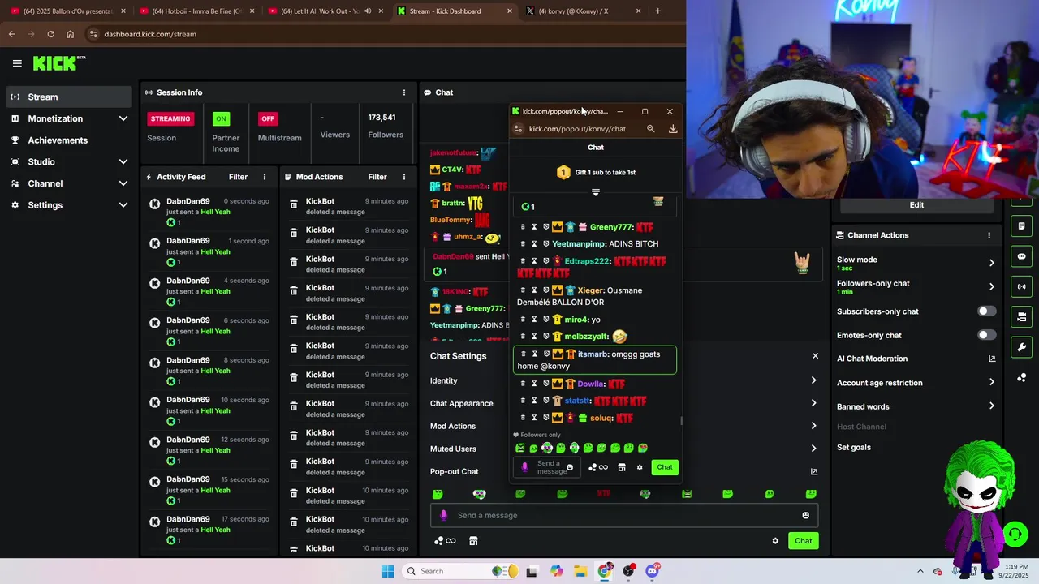The height and width of the screenshot is (584, 1039).
Task: Reload the browser page
Action: pyautogui.click(x=50, y=34)
